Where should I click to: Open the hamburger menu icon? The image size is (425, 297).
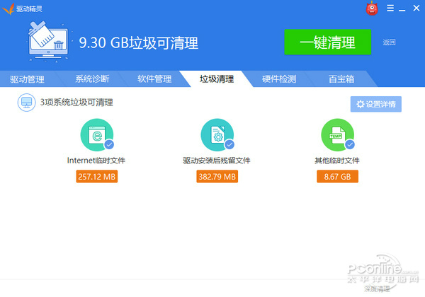point(390,8)
